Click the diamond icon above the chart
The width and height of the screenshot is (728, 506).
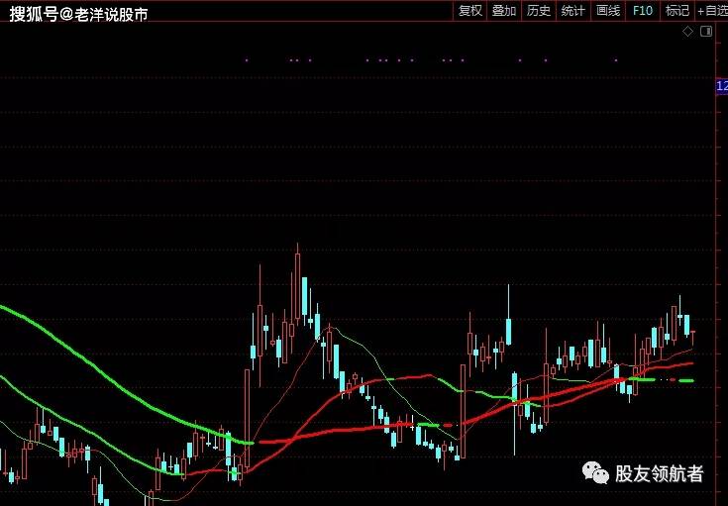[687, 32]
